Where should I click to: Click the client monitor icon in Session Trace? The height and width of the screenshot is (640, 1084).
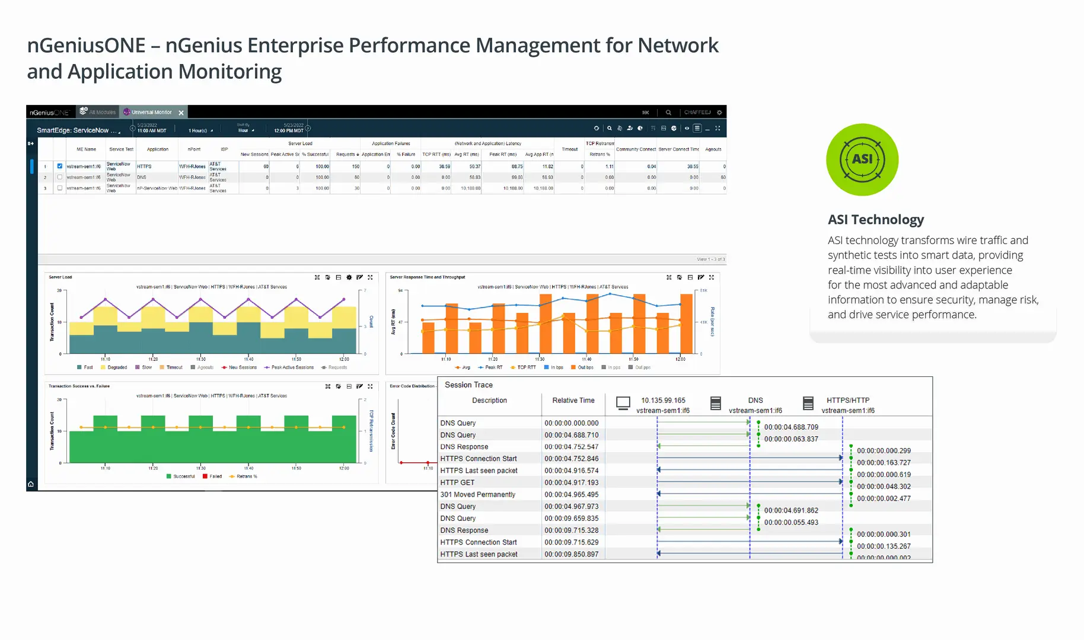pyautogui.click(x=623, y=404)
